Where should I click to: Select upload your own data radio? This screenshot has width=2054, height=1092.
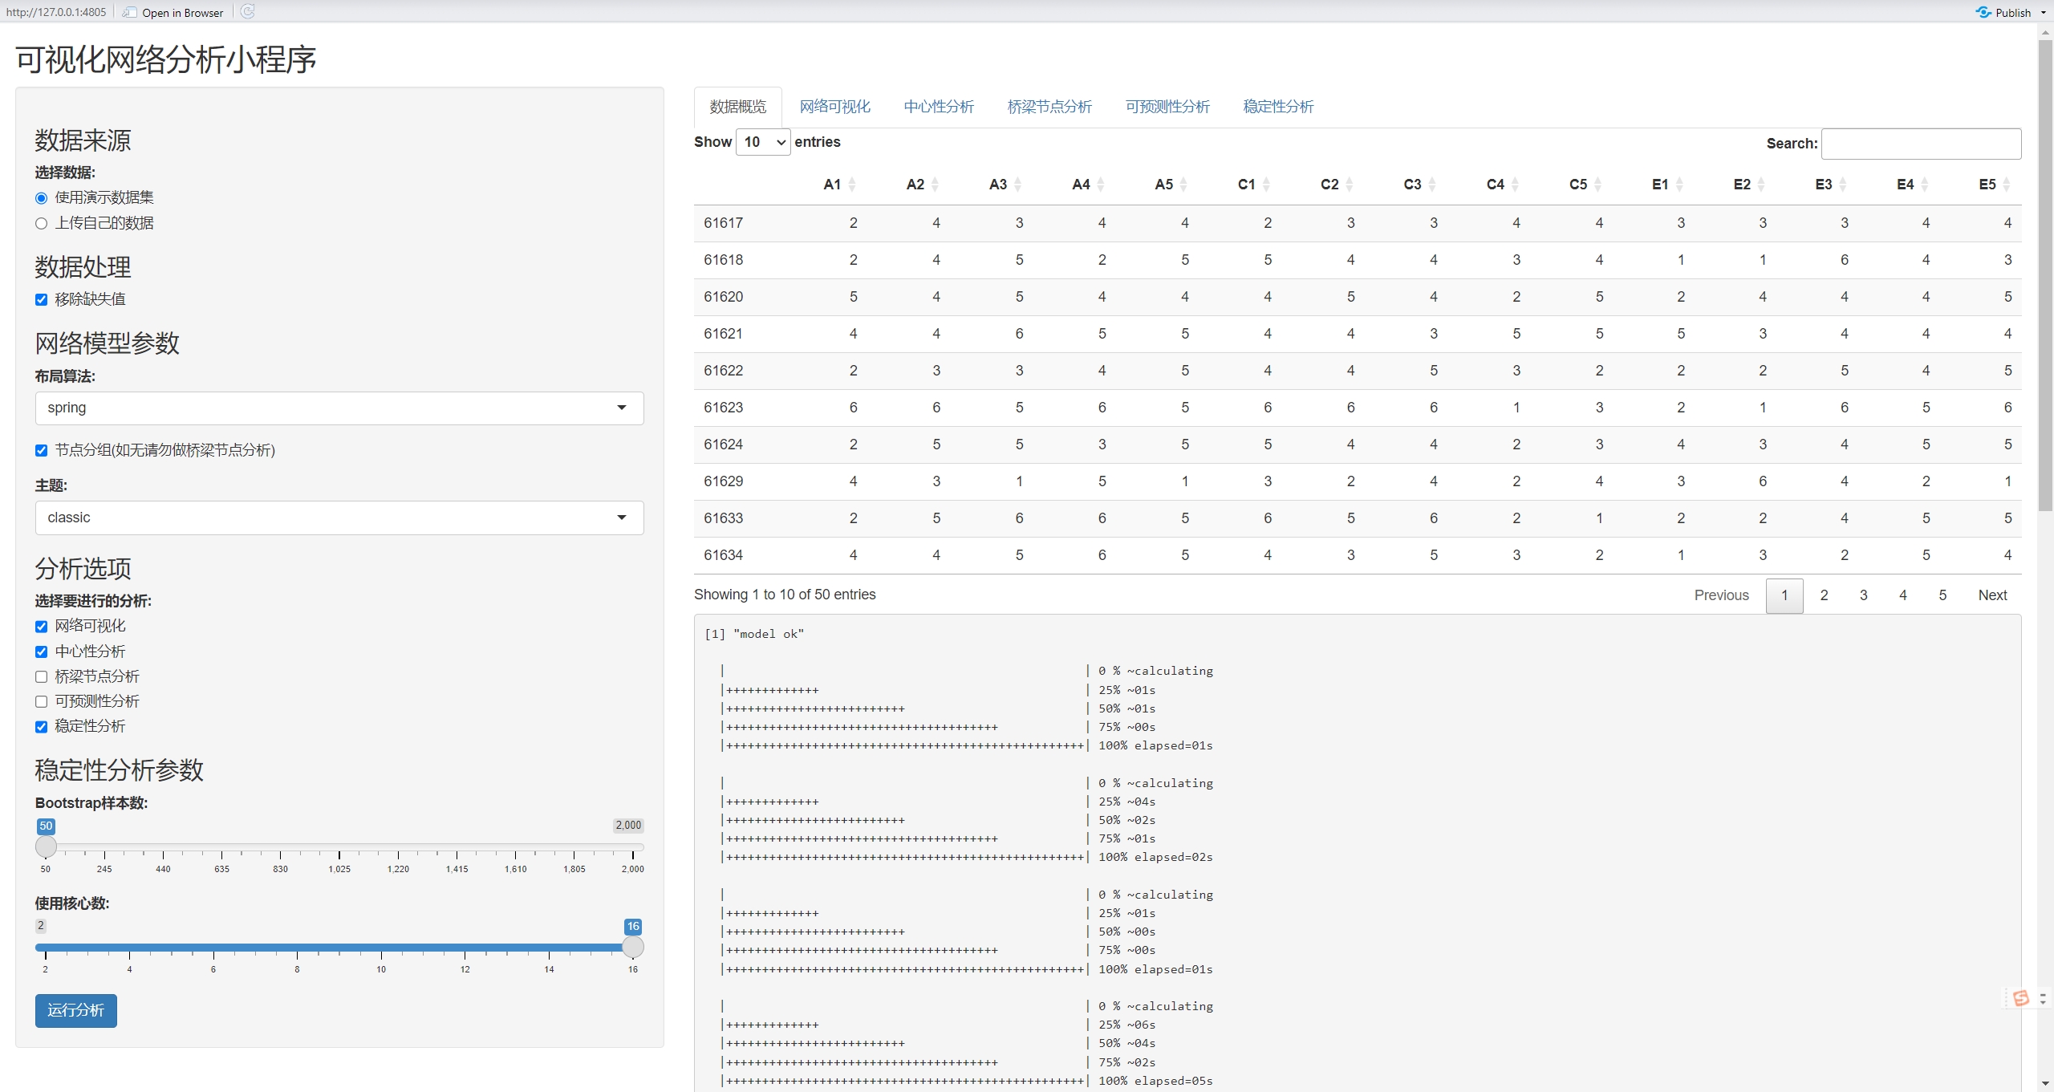click(42, 224)
